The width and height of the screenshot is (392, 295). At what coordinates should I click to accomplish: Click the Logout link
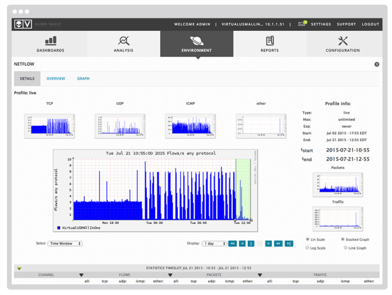[370, 25]
